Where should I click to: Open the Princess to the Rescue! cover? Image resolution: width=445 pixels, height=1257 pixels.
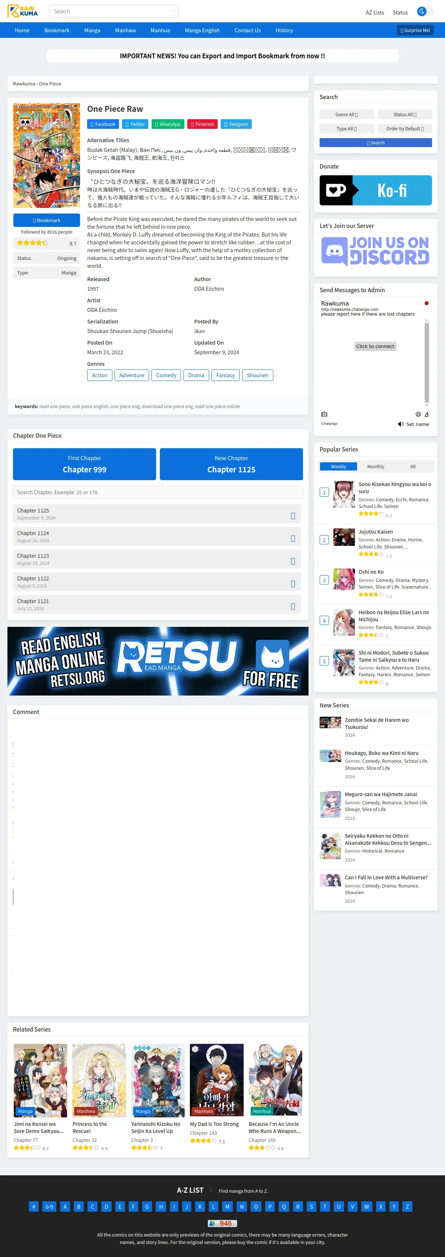[99, 1080]
